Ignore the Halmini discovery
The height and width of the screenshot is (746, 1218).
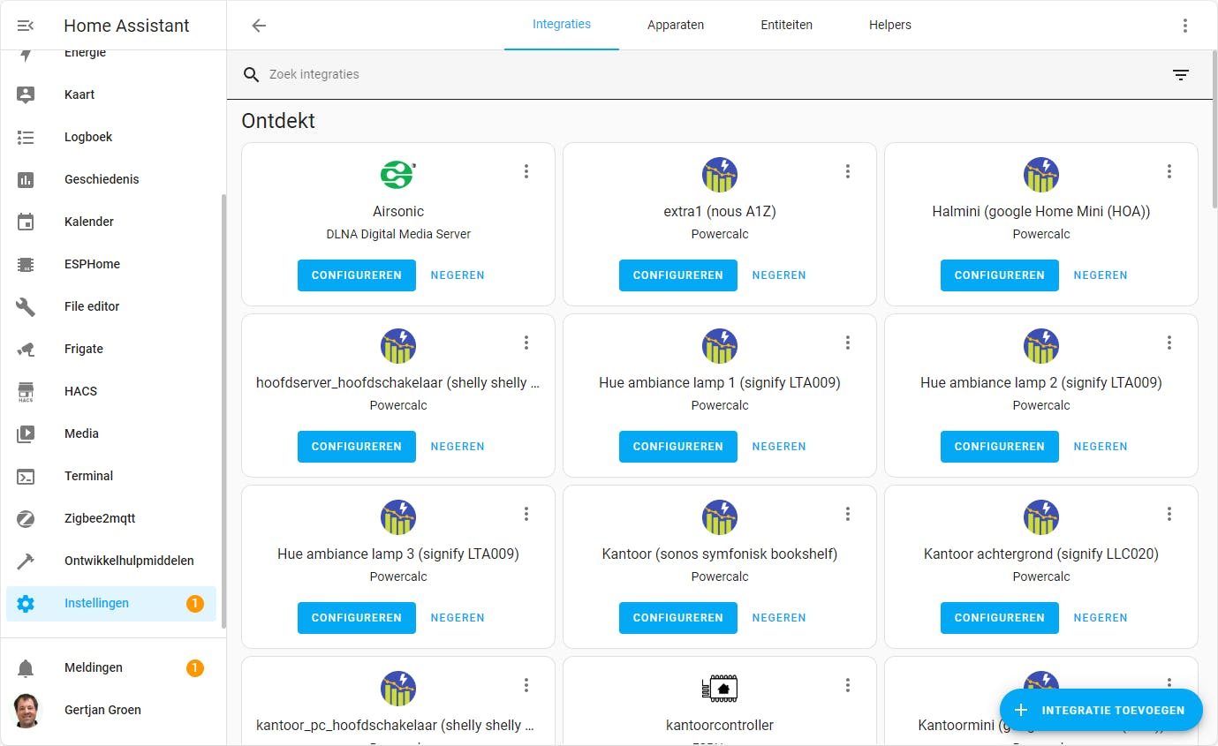[x=1101, y=275]
